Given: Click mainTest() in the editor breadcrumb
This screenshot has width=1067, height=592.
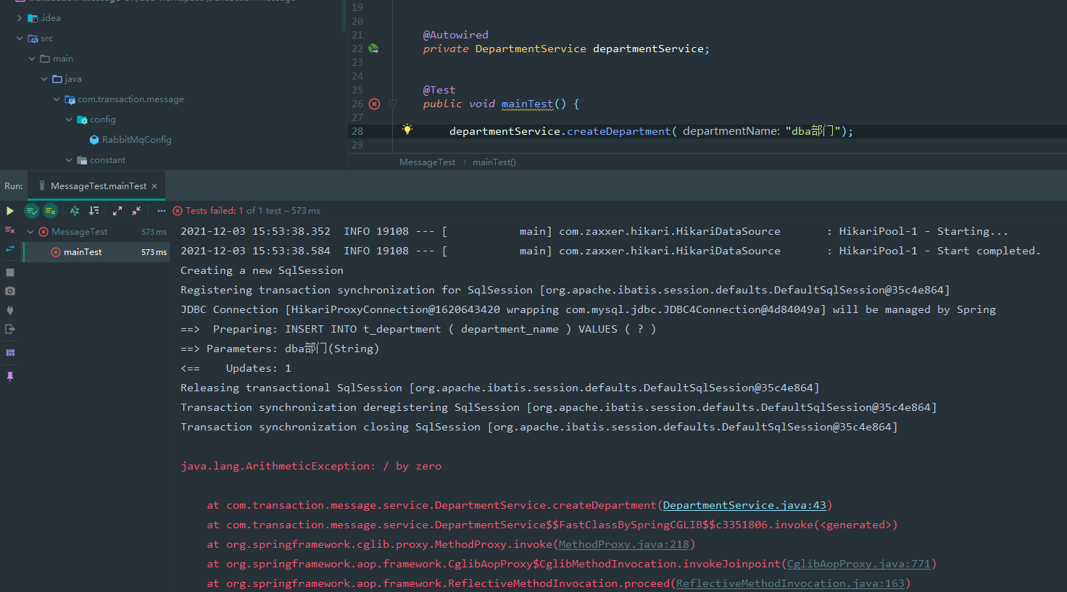Looking at the screenshot, I should (x=494, y=162).
